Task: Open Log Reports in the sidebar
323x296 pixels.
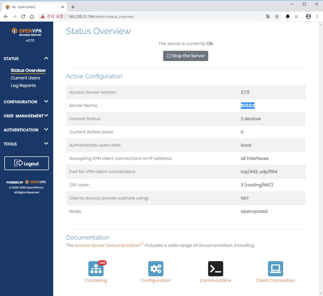Action: (23, 86)
